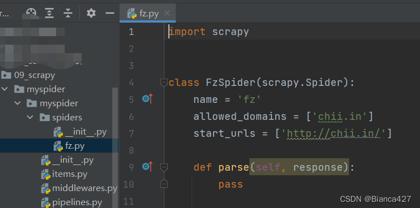Close the fz.py editor tab
The image size is (420, 208).
click(167, 13)
